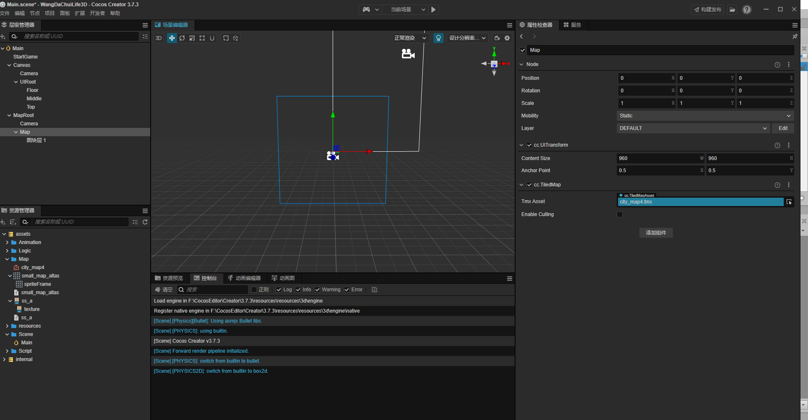The height and width of the screenshot is (420, 808).
Task: Add a new node in the hierarchy panel
Action: [x=3, y=36]
